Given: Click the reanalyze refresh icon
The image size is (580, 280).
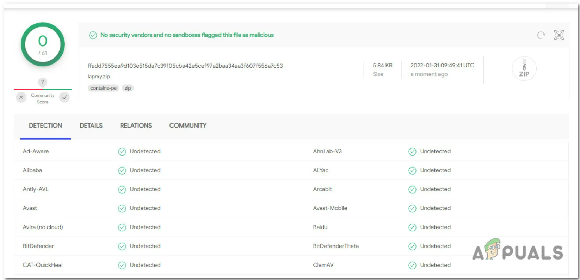Looking at the screenshot, I should [x=541, y=35].
